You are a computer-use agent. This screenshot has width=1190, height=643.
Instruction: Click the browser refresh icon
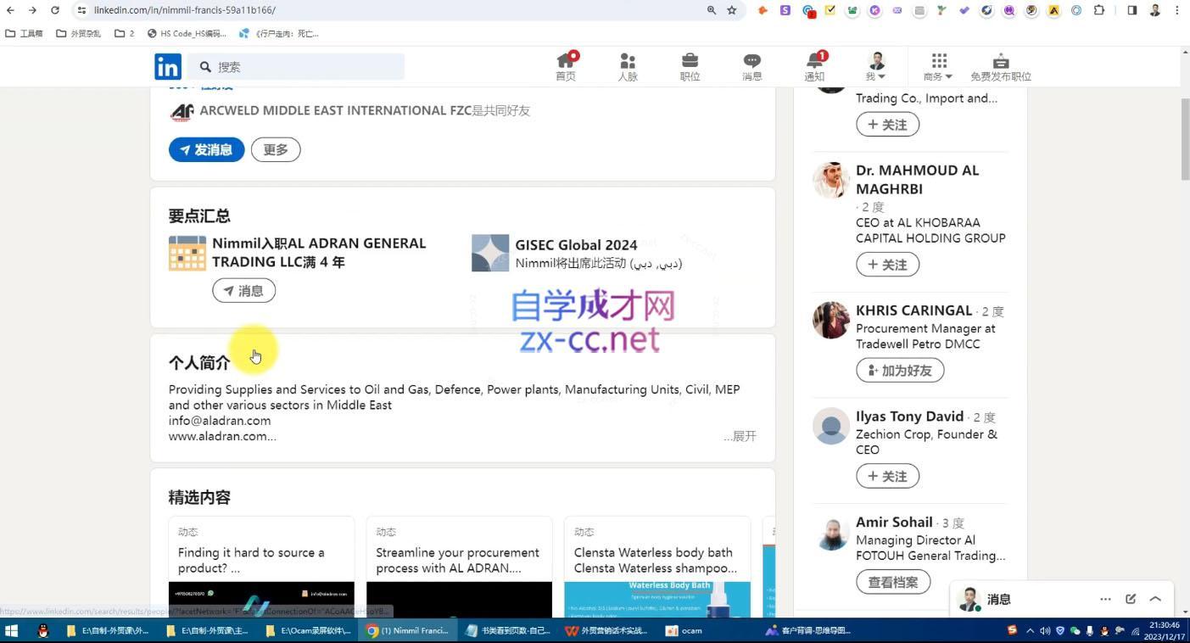[54, 10]
